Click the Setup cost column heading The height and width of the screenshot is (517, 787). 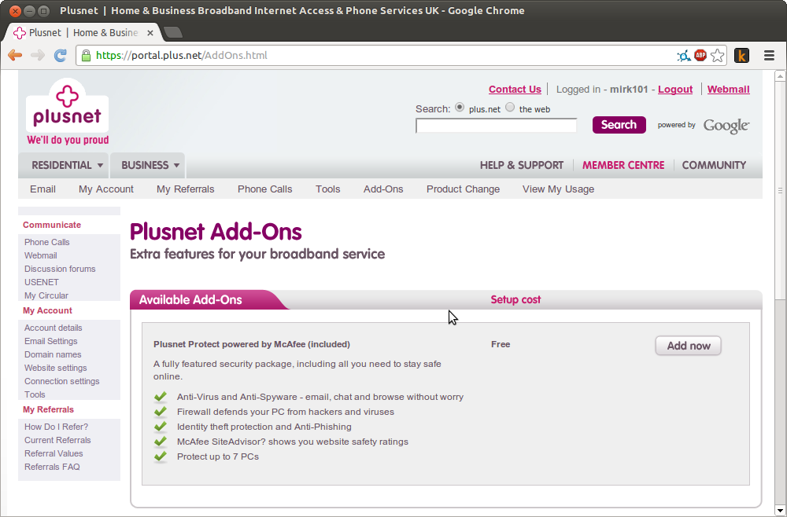coord(515,299)
